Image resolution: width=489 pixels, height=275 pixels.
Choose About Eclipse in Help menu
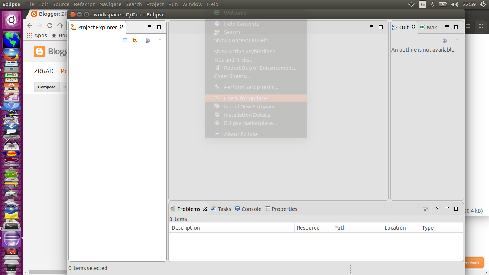point(256,134)
